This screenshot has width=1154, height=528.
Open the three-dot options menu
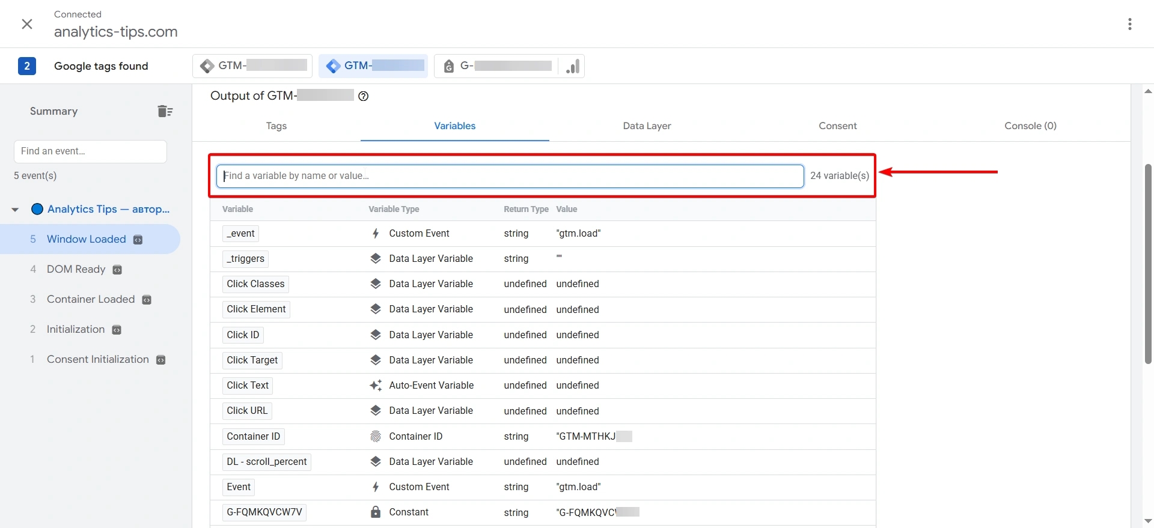(1130, 24)
